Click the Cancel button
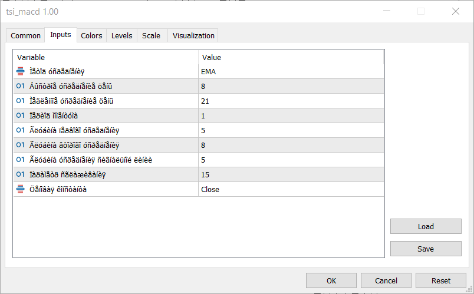This screenshot has height=294, width=474. 386,281
